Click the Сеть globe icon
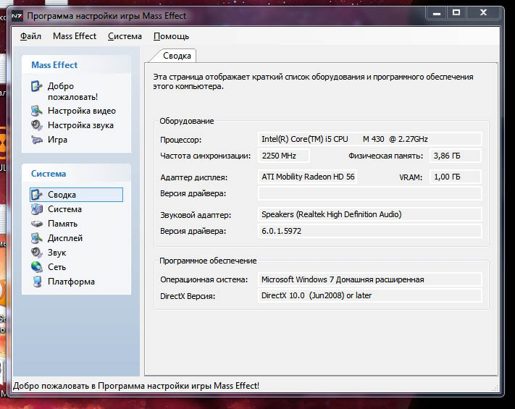 point(36,267)
